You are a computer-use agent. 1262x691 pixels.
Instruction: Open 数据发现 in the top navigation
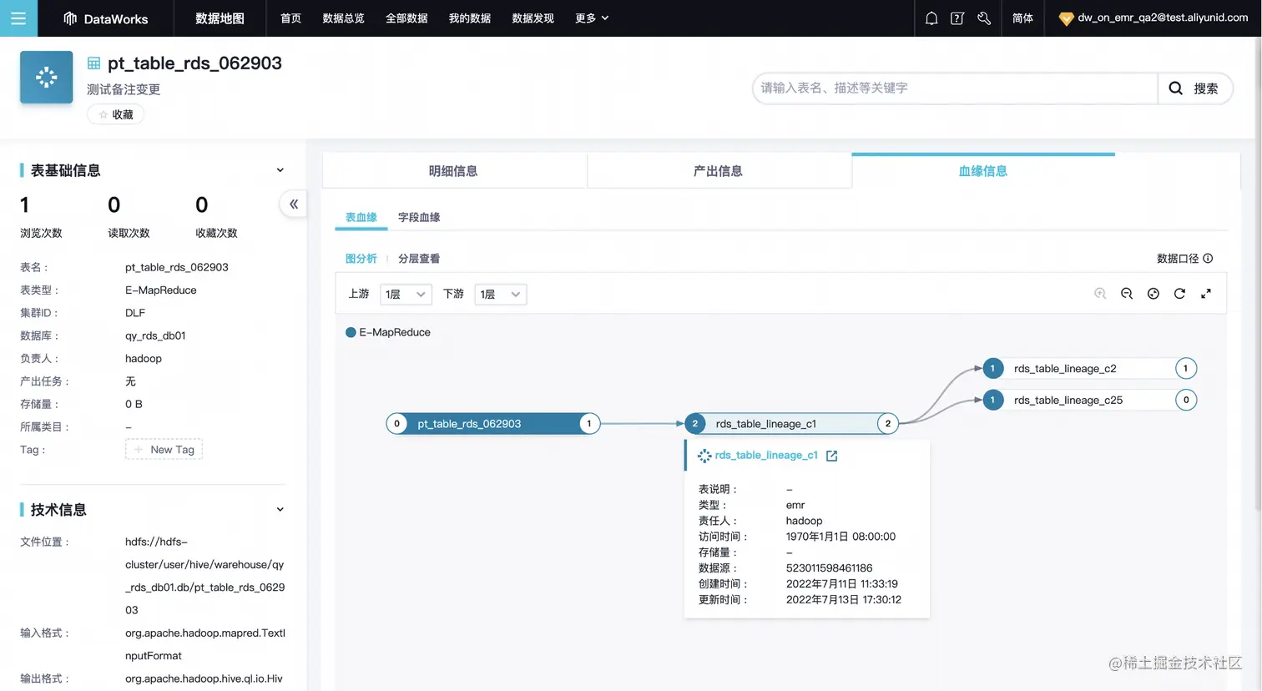click(533, 18)
